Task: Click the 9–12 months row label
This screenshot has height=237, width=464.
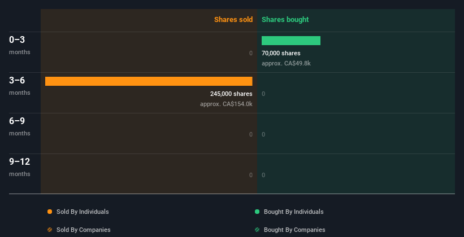Action: coord(20,167)
